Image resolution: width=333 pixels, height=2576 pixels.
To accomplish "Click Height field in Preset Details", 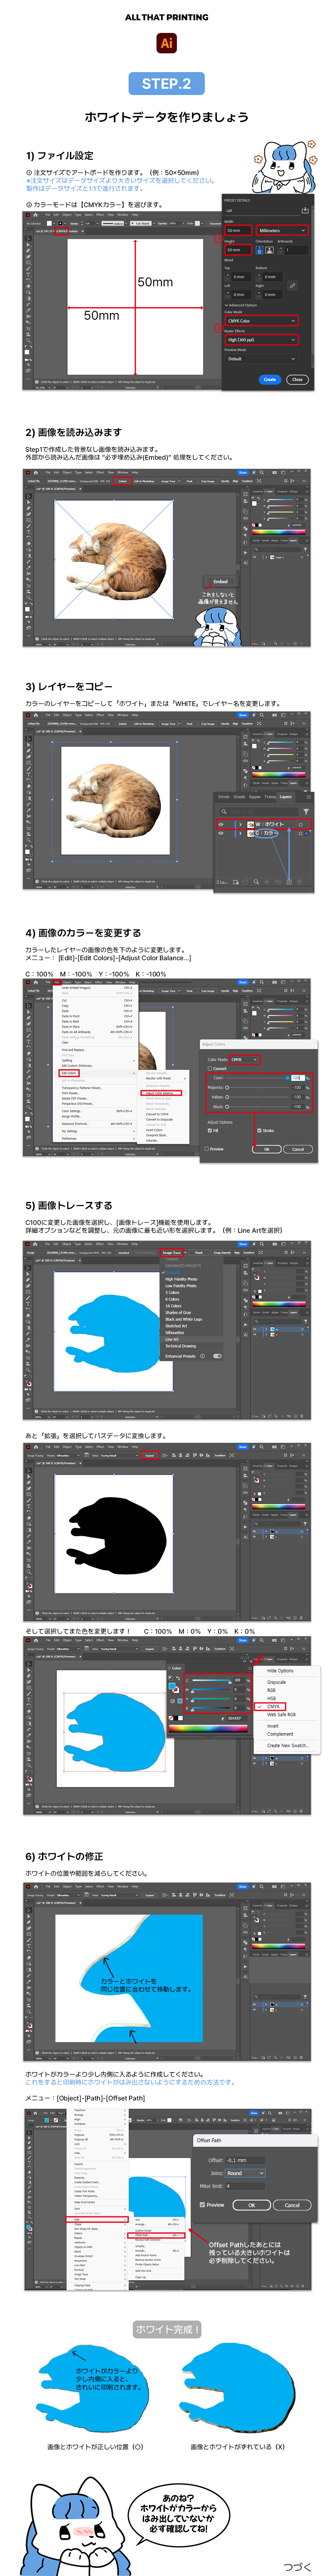I will [239, 250].
